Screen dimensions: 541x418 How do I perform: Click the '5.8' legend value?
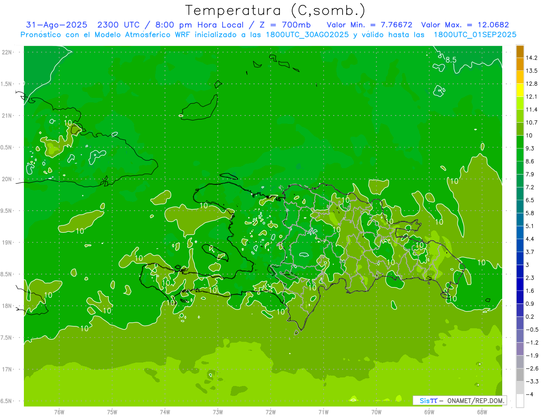pos(530,213)
